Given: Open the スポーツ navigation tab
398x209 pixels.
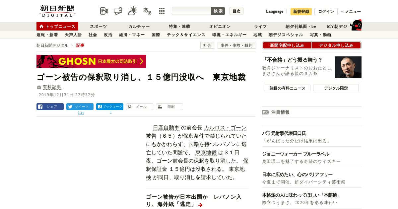Looking at the screenshot, I should [98, 27].
